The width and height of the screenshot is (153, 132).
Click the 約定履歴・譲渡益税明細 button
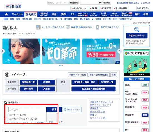[x=93, y=89]
